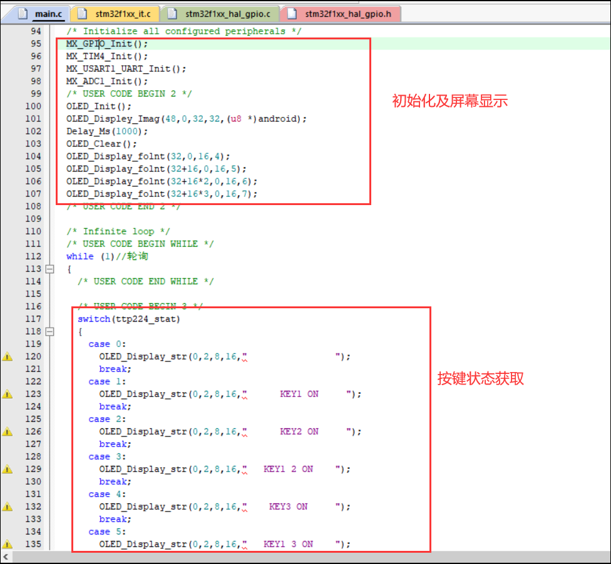Click the break statement on line 133
The width and height of the screenshot is (611, 564).
(115, 519)
